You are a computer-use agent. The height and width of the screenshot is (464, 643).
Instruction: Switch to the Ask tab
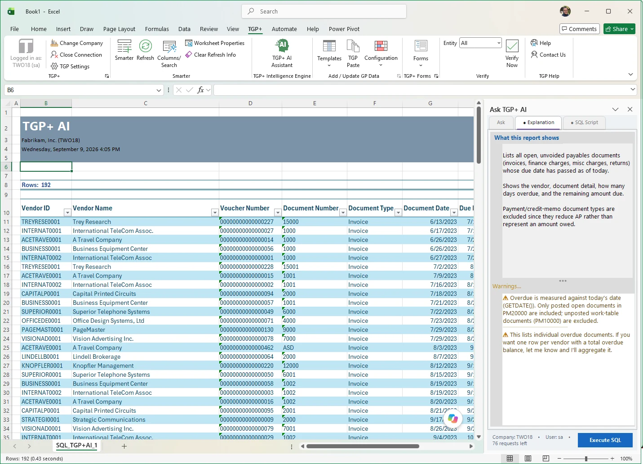coord(501,122)
